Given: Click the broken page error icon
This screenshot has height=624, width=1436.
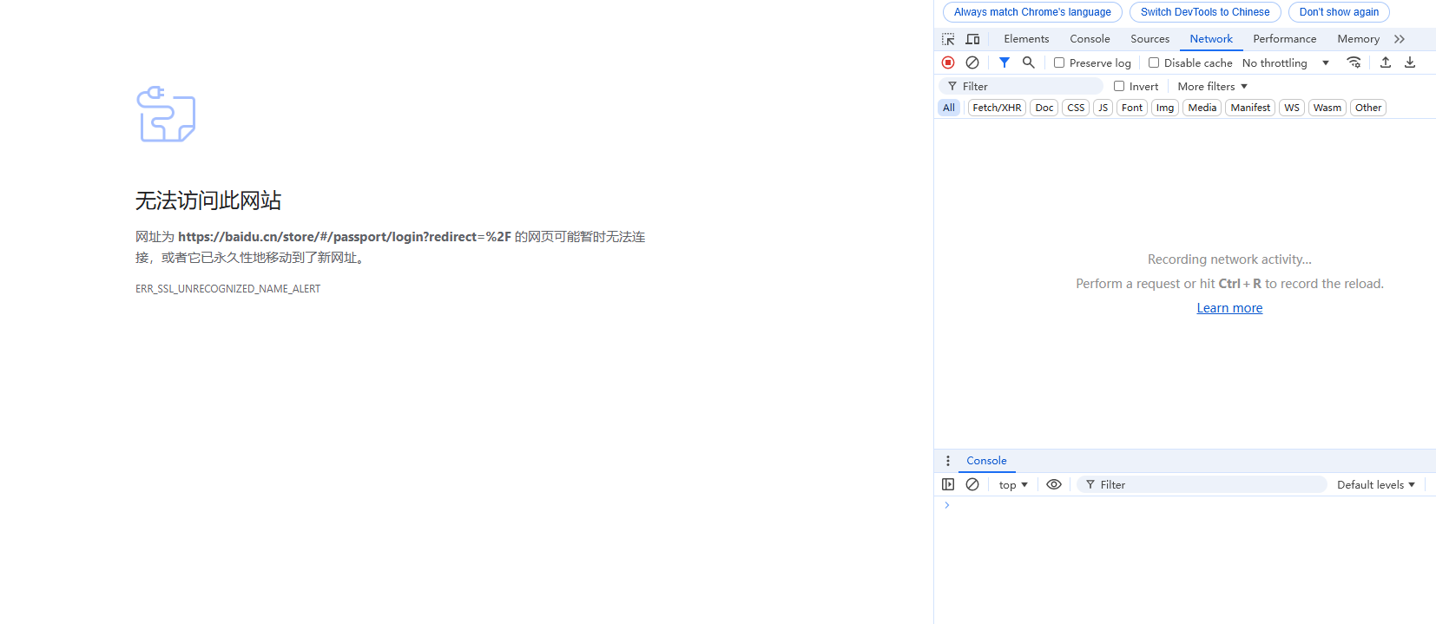Looking at the screenshot, I should point(166,114).
